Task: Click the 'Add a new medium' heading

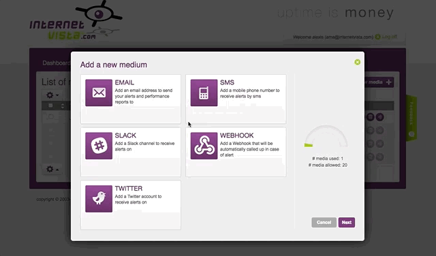Action: click(x=114, y=65)
